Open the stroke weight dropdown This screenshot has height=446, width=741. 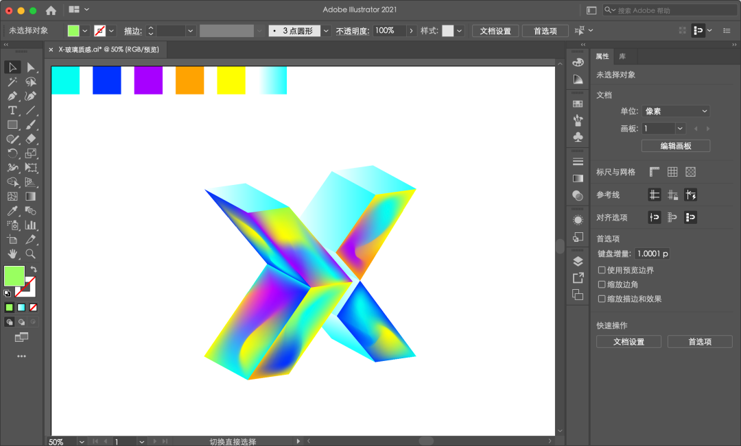tap(190, 31)
